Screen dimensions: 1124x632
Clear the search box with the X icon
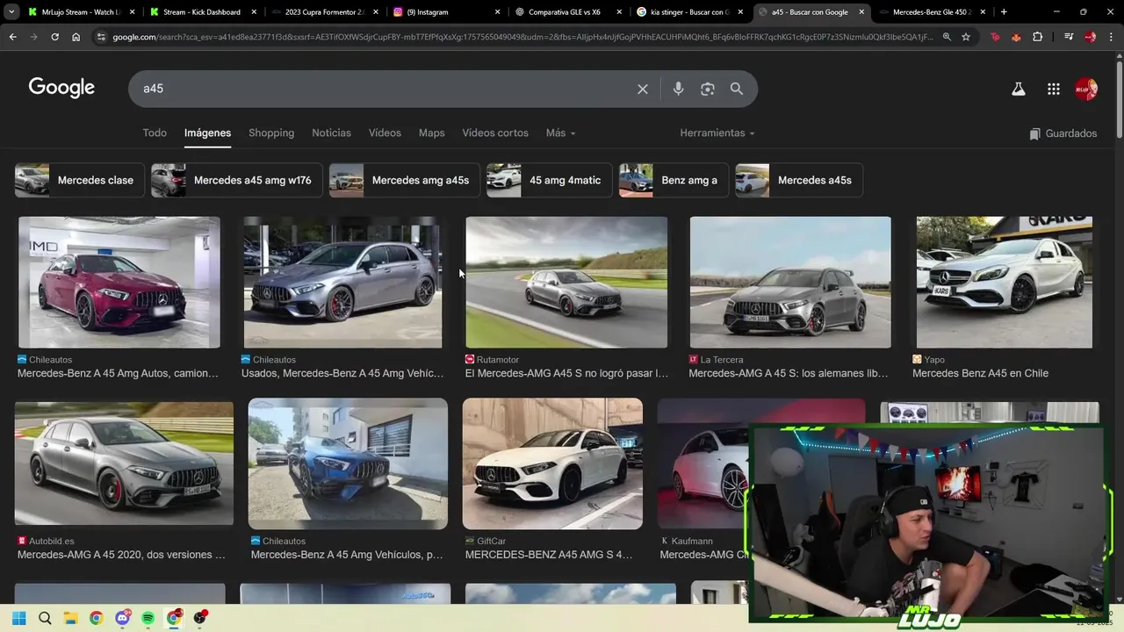pos(643,89)
